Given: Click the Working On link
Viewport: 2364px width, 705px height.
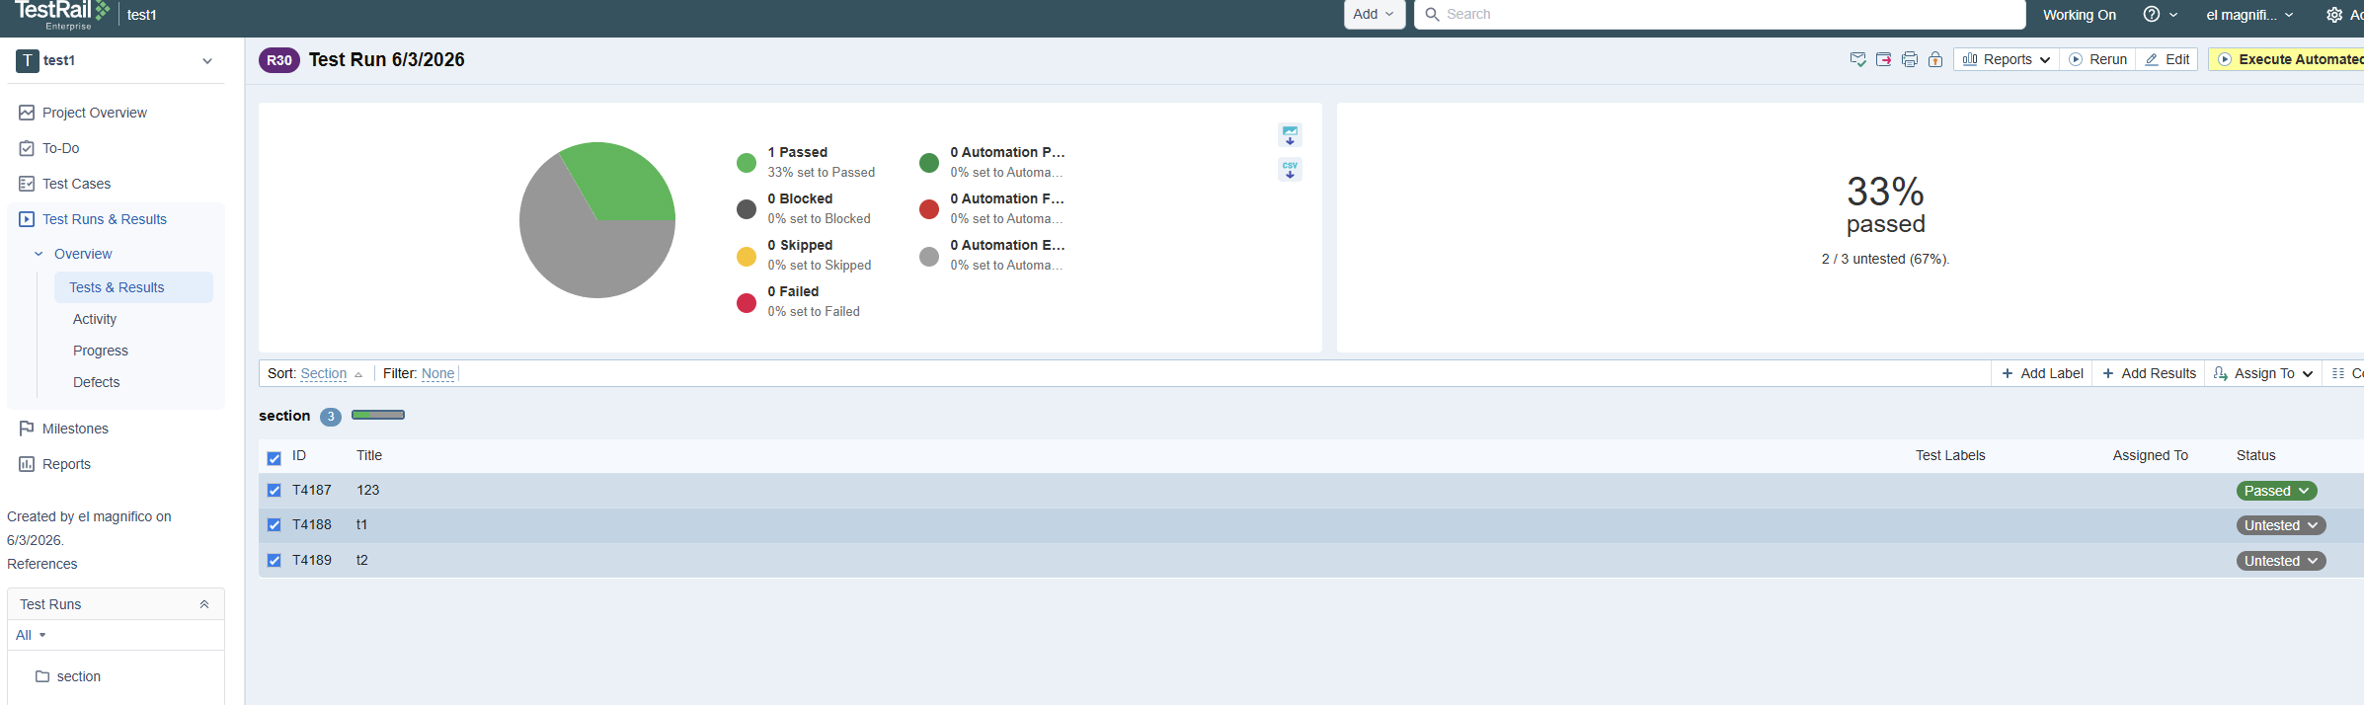Looking at the screenshot, I should 2080,15.
